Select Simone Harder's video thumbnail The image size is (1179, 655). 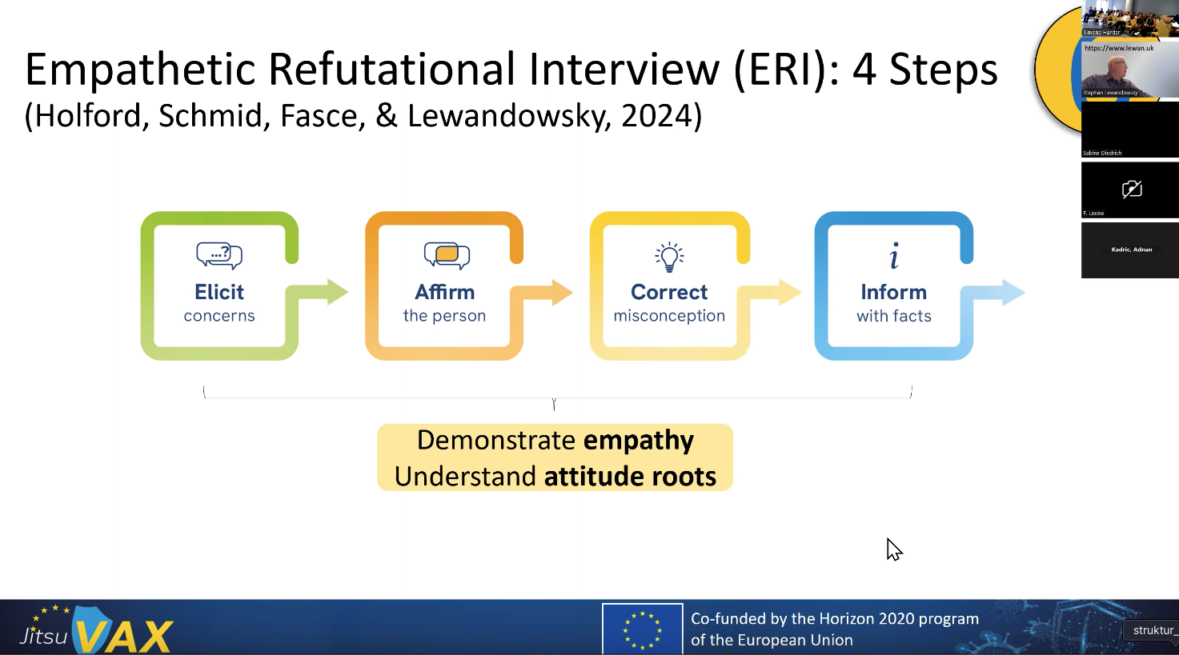coord(1129,18)
